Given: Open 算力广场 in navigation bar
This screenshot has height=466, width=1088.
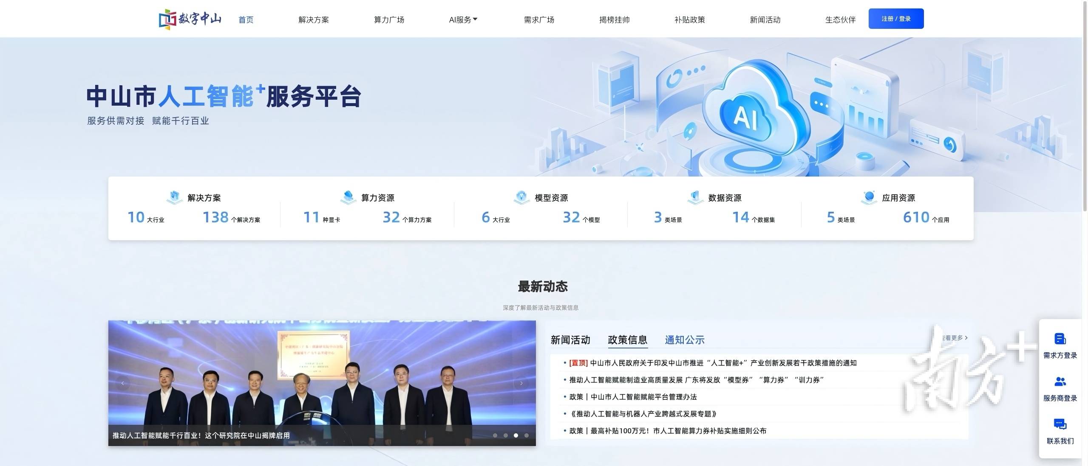Looking at the screenshot, I should (389, 20).
